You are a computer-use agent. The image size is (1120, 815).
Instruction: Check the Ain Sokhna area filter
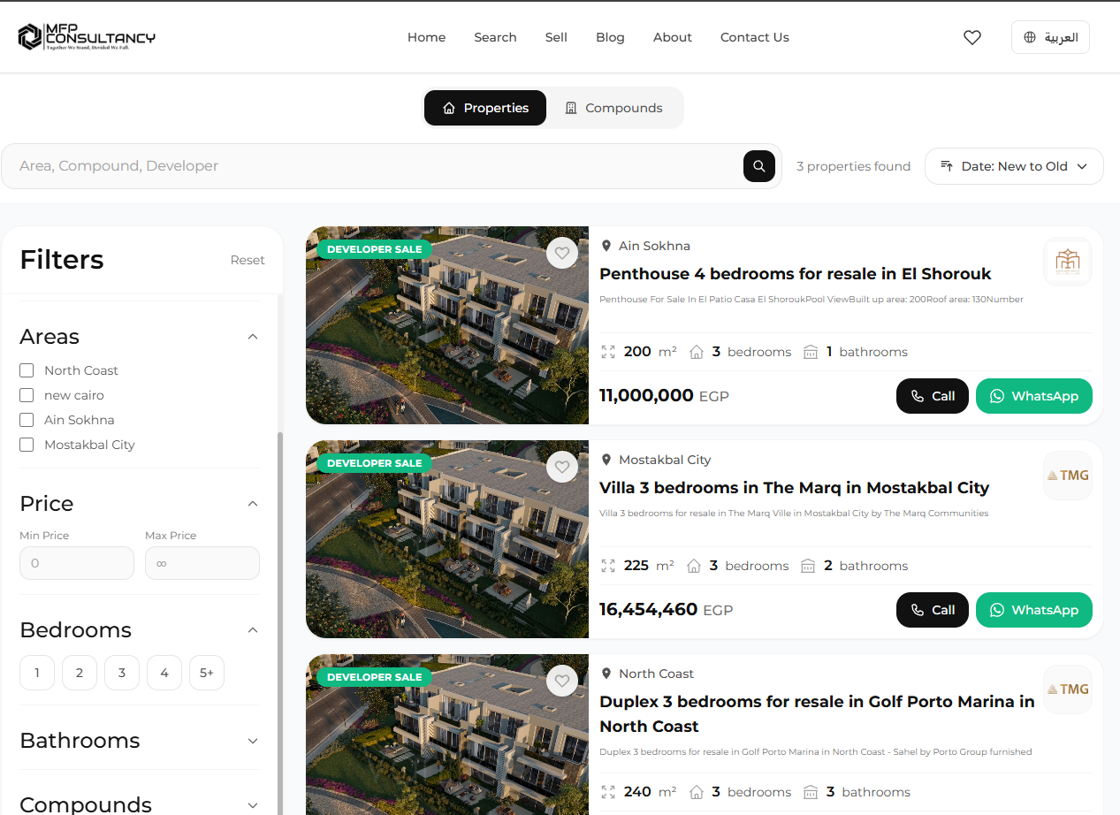[27, 420]
